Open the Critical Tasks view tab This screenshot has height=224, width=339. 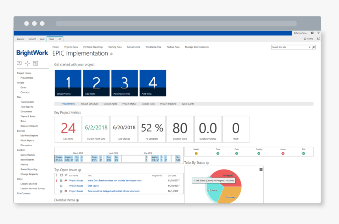pos(148,104)
